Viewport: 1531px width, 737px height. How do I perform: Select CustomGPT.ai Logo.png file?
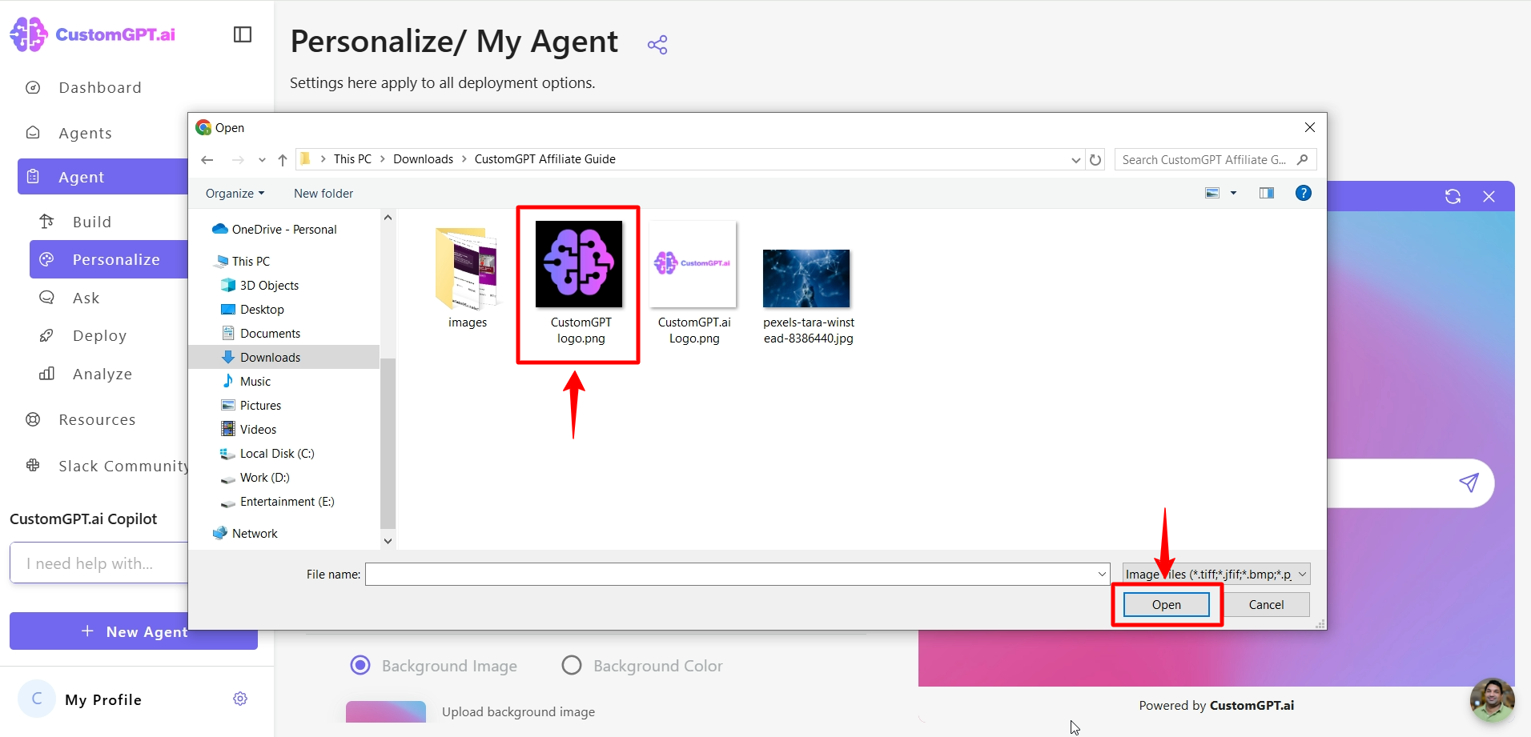point(693,283)
